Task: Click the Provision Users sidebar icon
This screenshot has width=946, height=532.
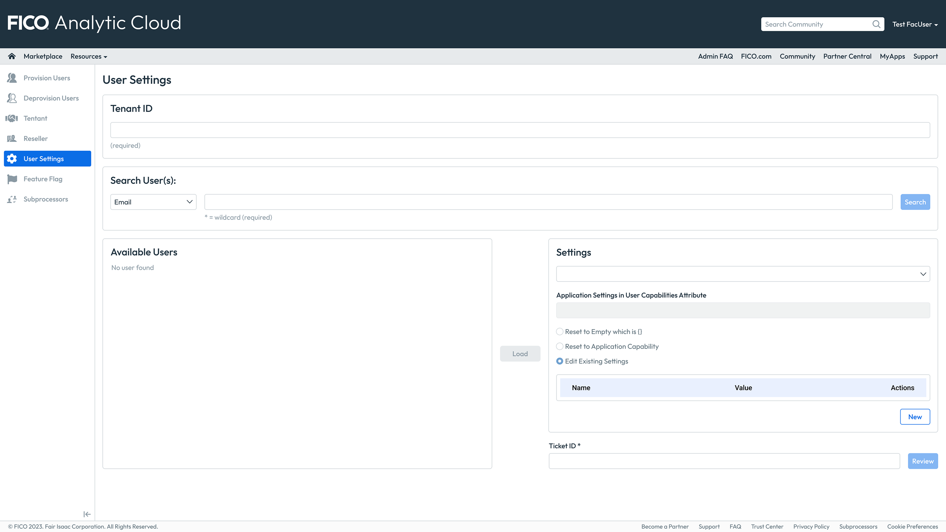Action: (x=12, y=78)
